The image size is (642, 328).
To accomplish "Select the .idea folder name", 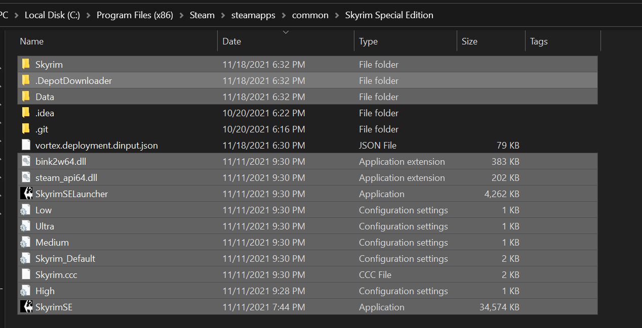I will (x=45, y=113).
